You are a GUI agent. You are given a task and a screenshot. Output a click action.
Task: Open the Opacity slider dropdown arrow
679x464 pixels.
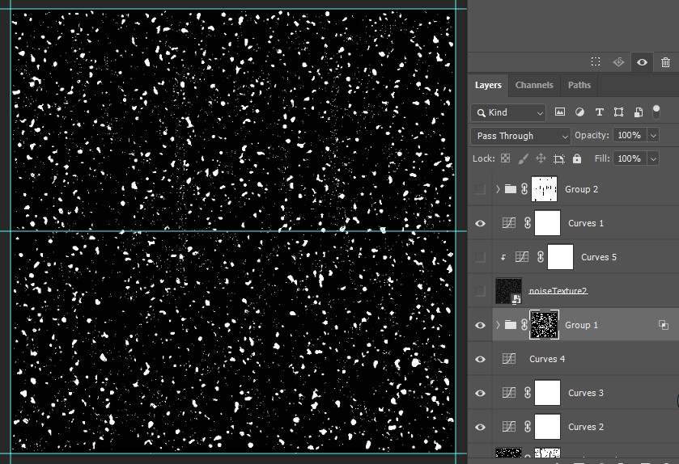coord(653,136)
